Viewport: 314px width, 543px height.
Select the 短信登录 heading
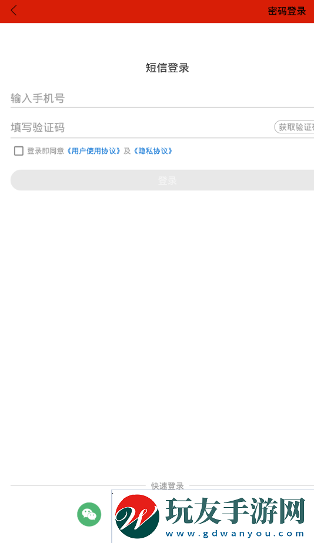tap(168, 68)
